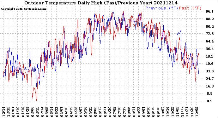Click the 24.7 y-axis value
218x118 pixels.
pos(210,79)
